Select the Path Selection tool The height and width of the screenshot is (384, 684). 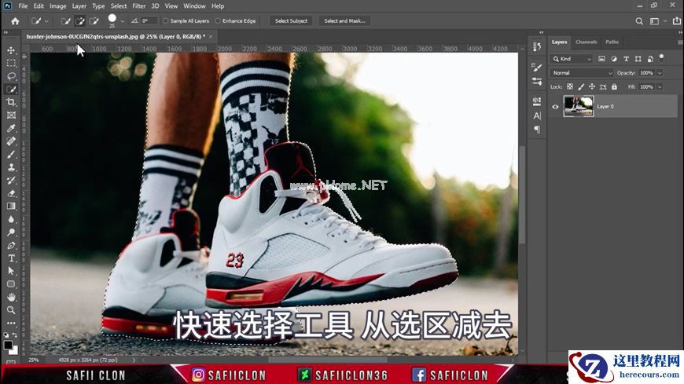tap(11, 271)
